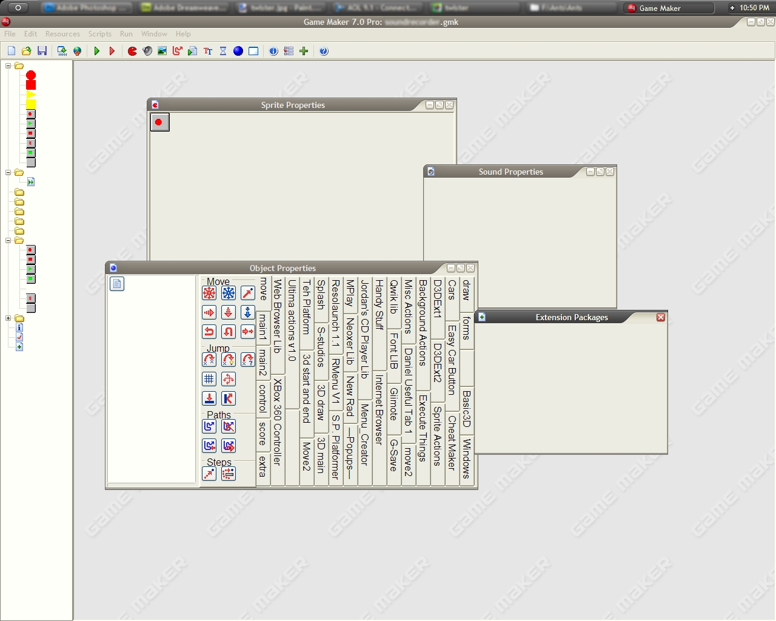Open the Run menu
This screenshot has width=776, height=621.
pos(126,34)
